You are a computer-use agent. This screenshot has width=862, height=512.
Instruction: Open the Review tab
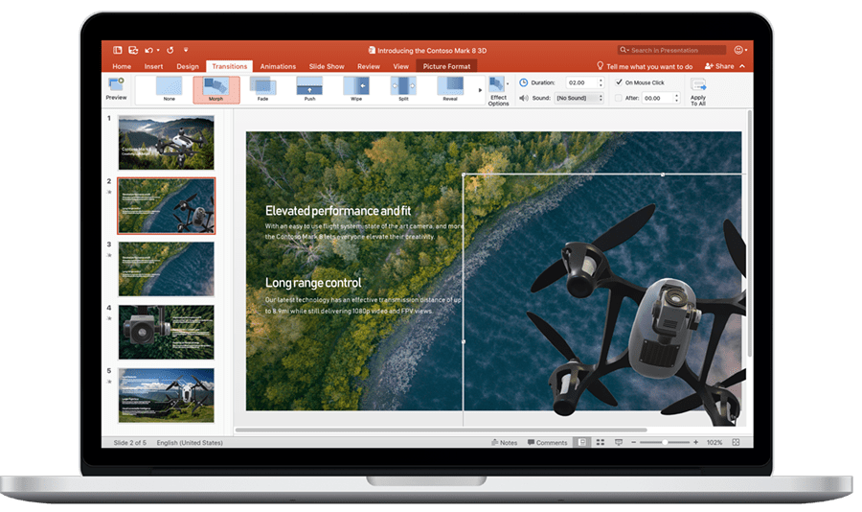pos(369,66)
